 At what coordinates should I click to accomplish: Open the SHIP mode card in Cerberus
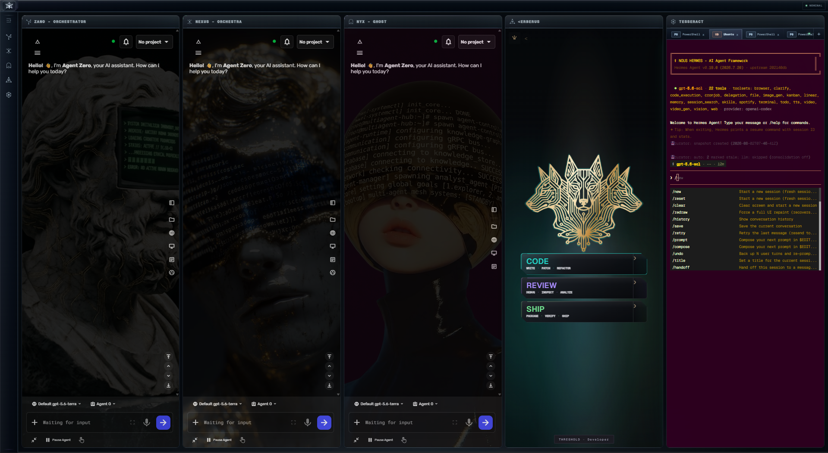click(583, 312)
